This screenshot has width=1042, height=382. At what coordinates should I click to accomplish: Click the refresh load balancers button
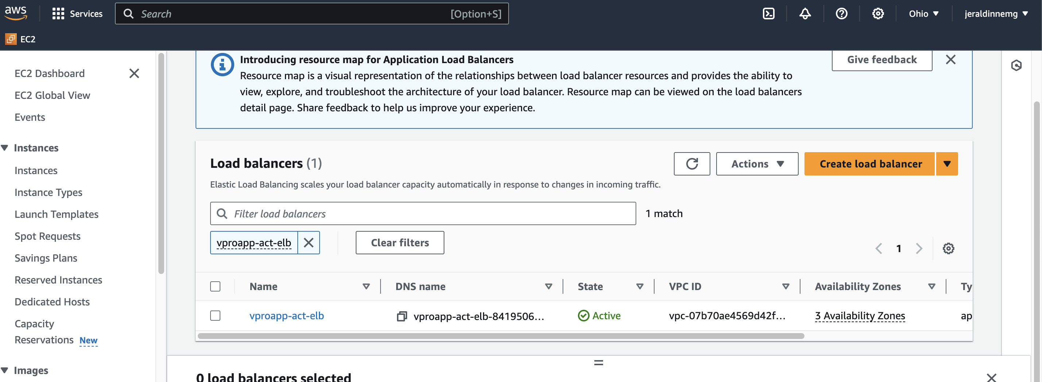click(x=691, y=164)
